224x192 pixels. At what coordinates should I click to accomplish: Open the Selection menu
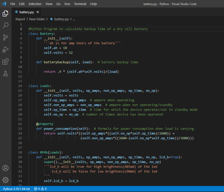click(35, 4)
